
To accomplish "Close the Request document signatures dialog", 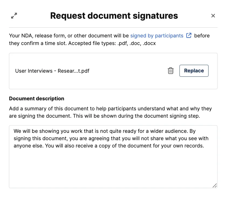I will [213, 16].
